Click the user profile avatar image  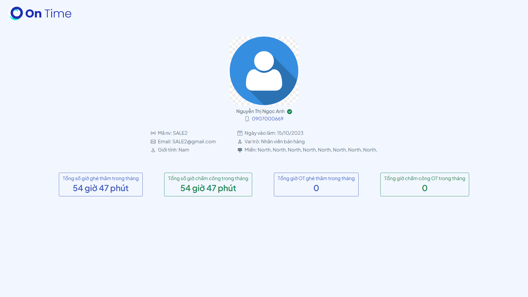click(264, 71)
